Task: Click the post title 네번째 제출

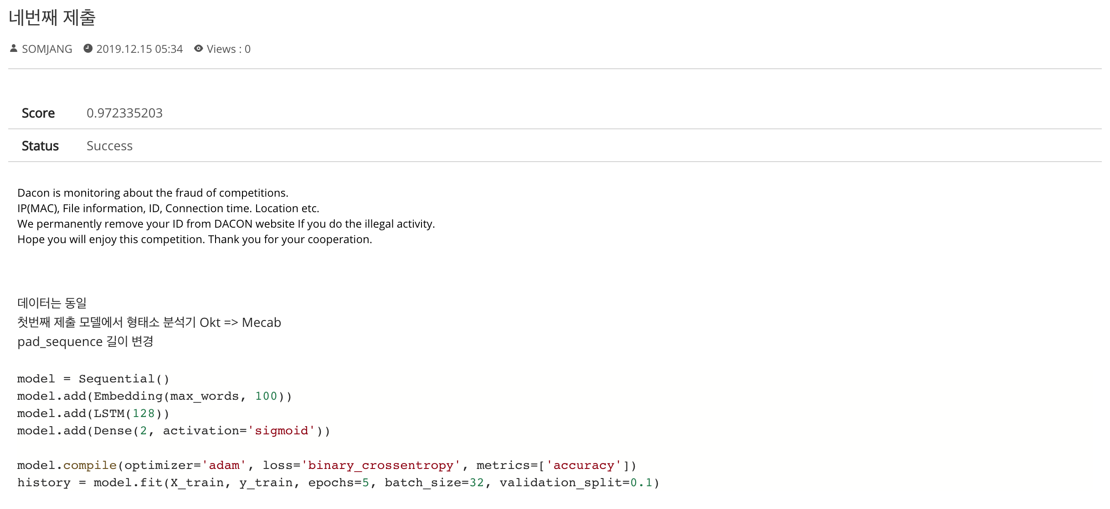Action: coord(52,18)
